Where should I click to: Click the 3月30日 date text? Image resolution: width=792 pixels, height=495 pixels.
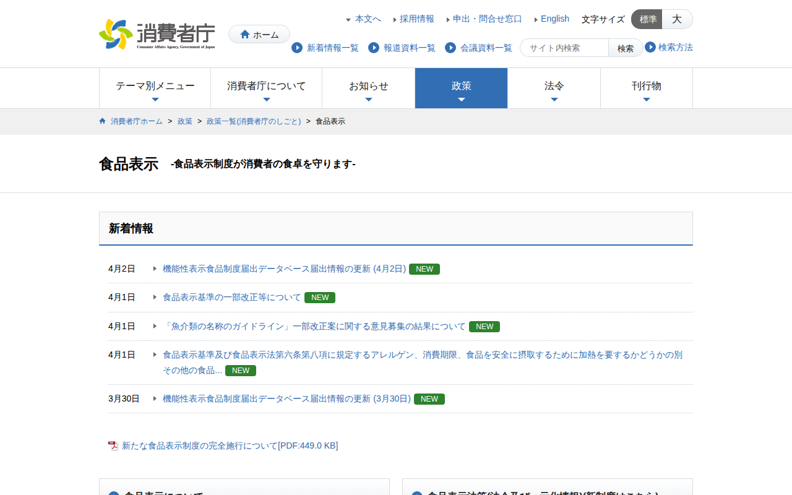pos(124,398)
